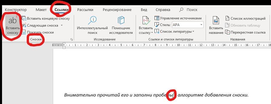Select the Ссылки ribbon tab
Screen dimensions: 271x104
62,10
